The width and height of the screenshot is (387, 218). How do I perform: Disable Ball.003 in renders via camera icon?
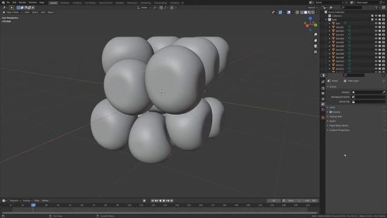[383, 35]
